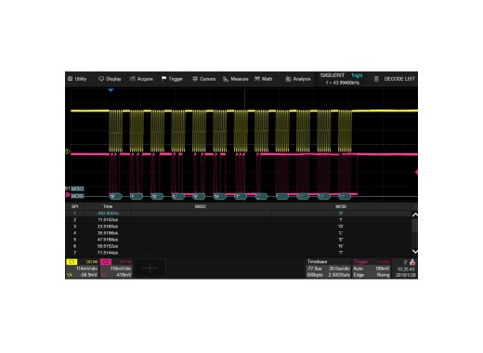Select decode row with time 35.5156us
483x353 pixels.
pos(238,233)
